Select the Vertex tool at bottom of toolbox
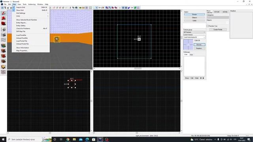Viewport: 253px width, 142px height. (x=4, y=72)
